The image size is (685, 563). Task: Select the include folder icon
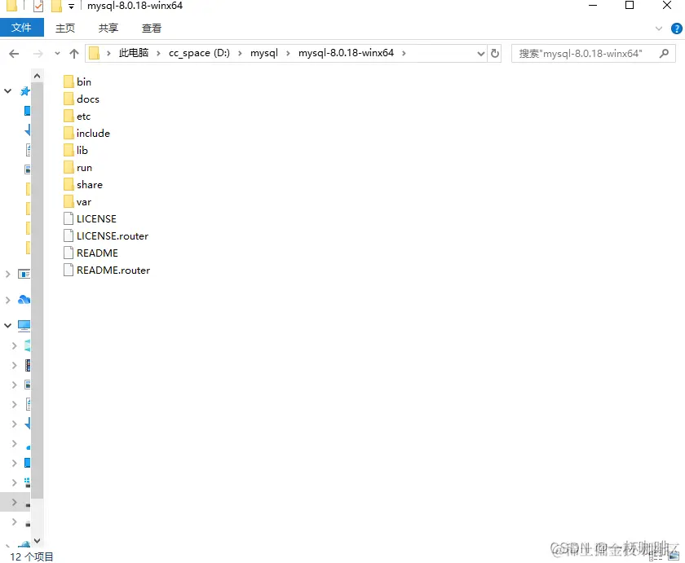coord(68,133)
